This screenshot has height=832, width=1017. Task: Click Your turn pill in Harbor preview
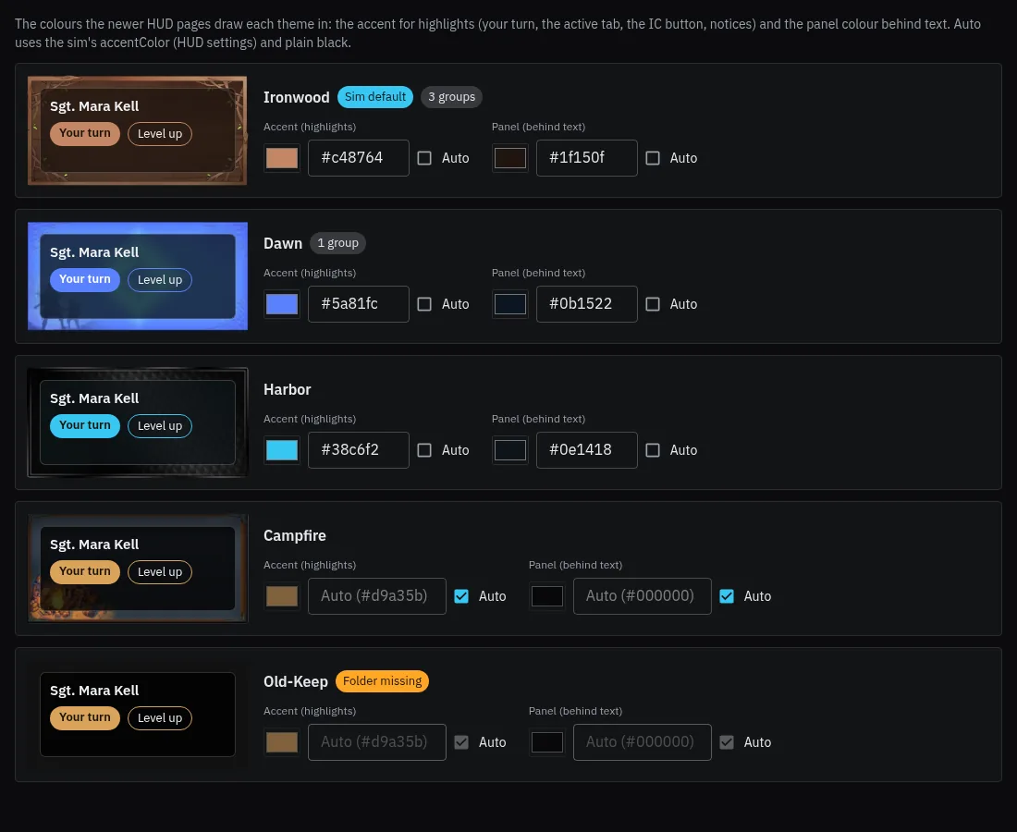(x=85, y=425)
